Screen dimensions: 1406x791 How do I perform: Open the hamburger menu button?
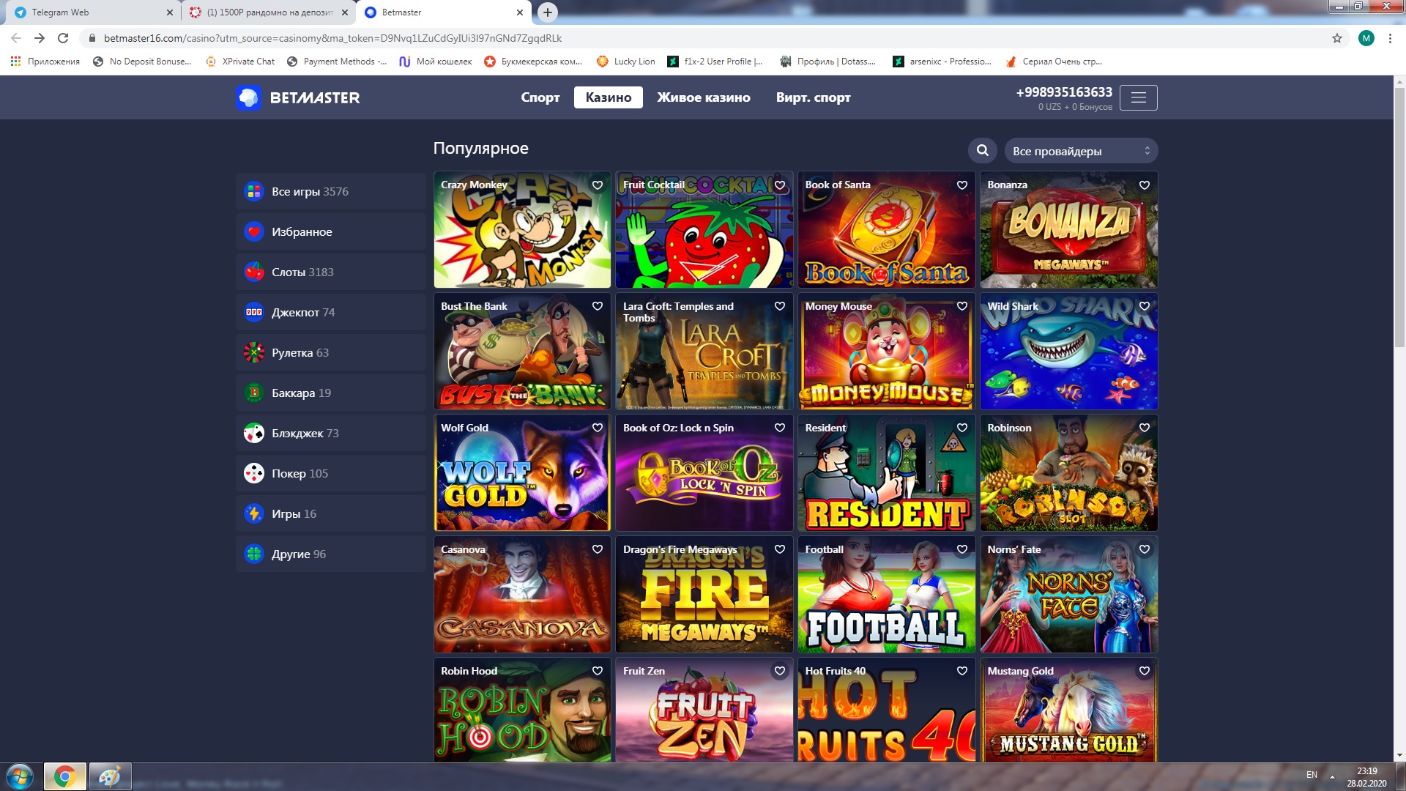pos(1138,97)
